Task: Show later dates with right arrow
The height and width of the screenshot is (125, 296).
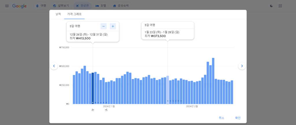Action: [242, 66]
